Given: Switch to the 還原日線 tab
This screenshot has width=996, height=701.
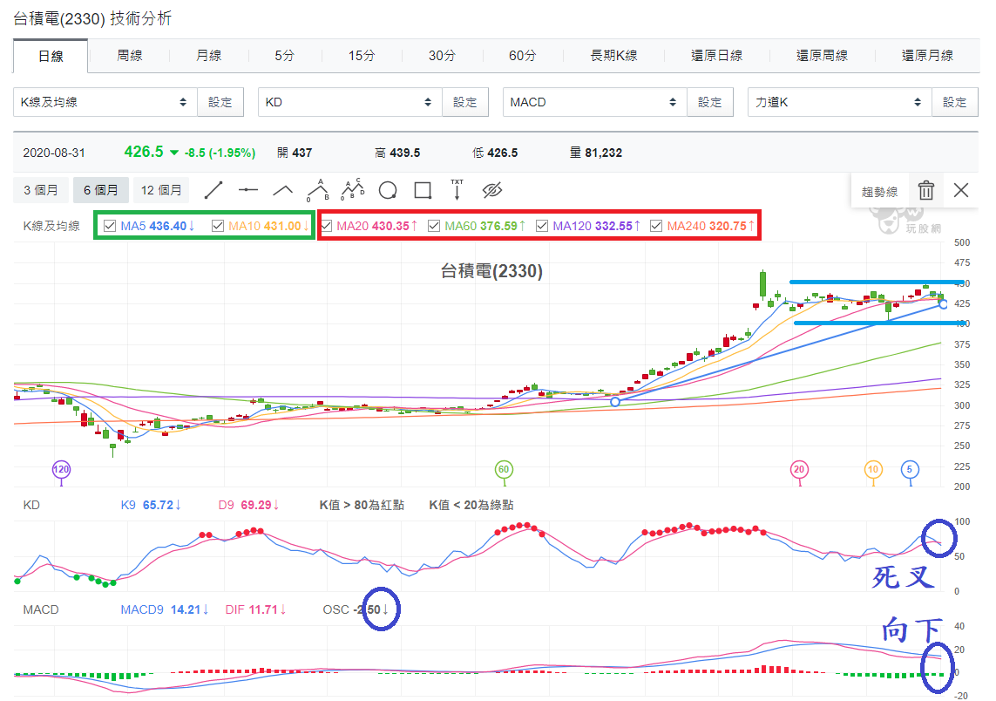Looking at the screenshot, I should [x=716, y=55].
